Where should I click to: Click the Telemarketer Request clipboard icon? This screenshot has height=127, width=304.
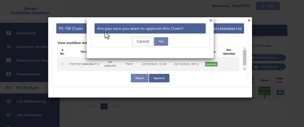9,60
